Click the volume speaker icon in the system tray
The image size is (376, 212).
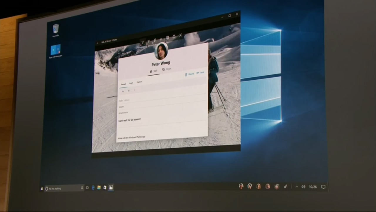point(303,186)
